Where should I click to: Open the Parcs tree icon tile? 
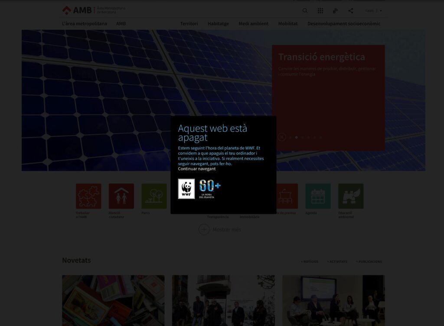pyautogui.click(x=154, y=196)
